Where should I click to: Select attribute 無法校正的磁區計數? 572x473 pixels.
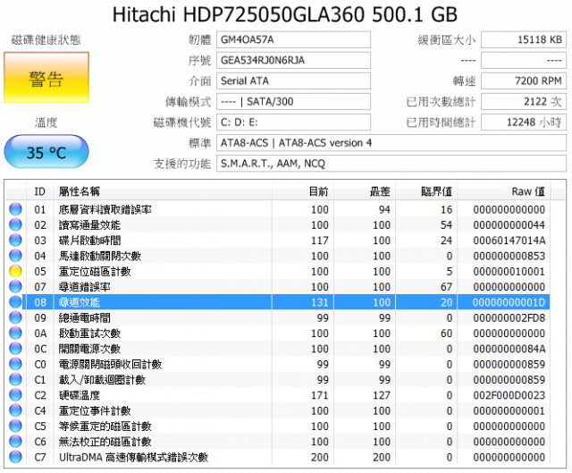pos(105,442)
